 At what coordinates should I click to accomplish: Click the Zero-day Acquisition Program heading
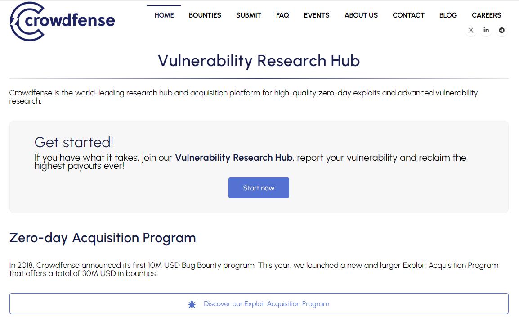pyautogui.click(x=103, y=238)
